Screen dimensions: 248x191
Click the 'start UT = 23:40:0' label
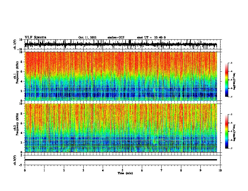click(151, 37)
